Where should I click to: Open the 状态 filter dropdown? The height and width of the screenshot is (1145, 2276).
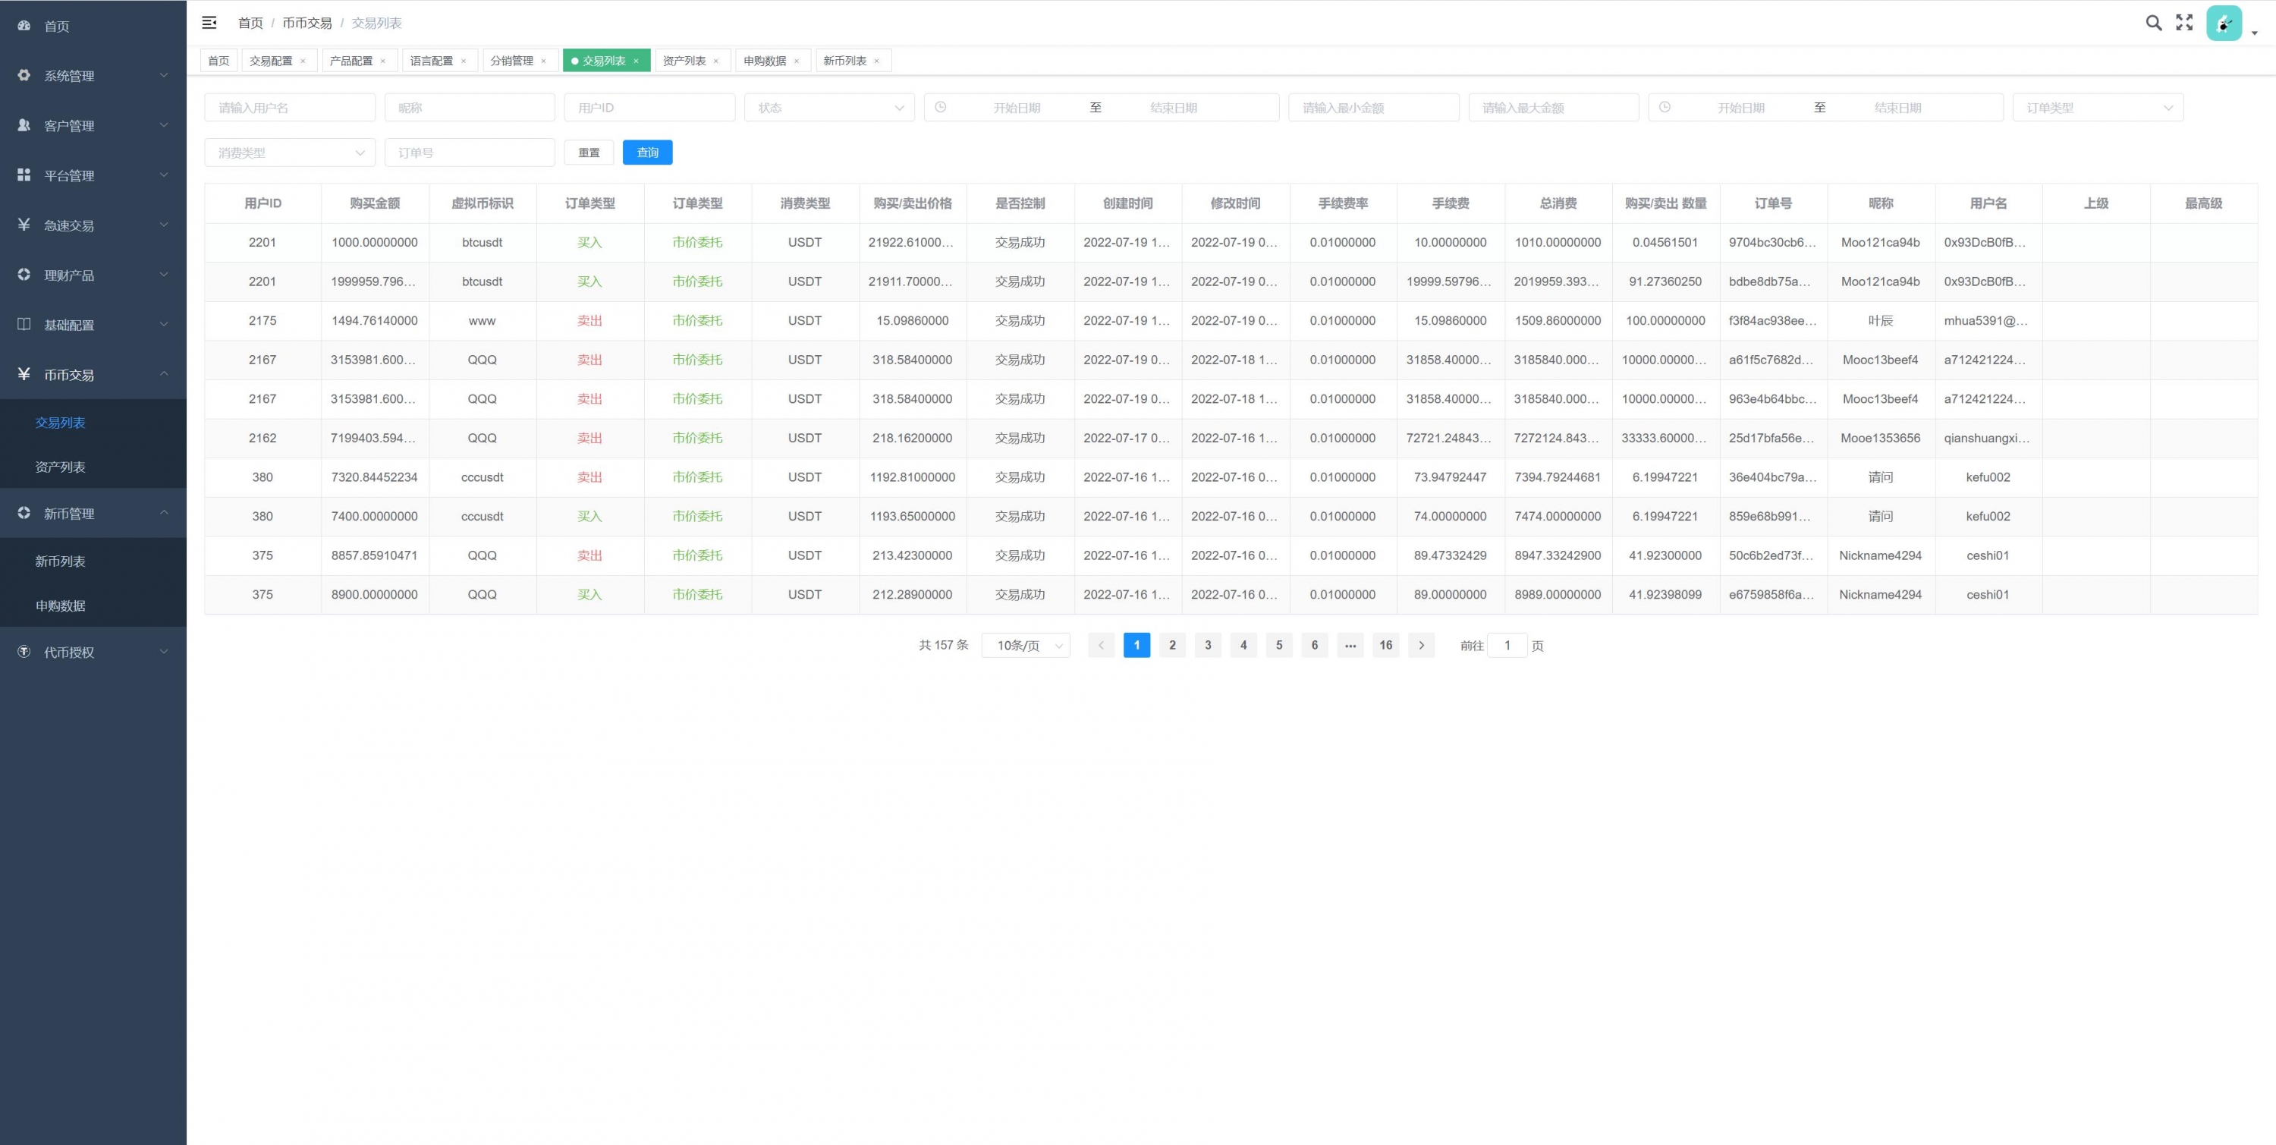(828, 108)
